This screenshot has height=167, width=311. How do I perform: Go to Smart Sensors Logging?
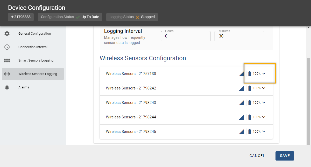(x=36, y=60)
